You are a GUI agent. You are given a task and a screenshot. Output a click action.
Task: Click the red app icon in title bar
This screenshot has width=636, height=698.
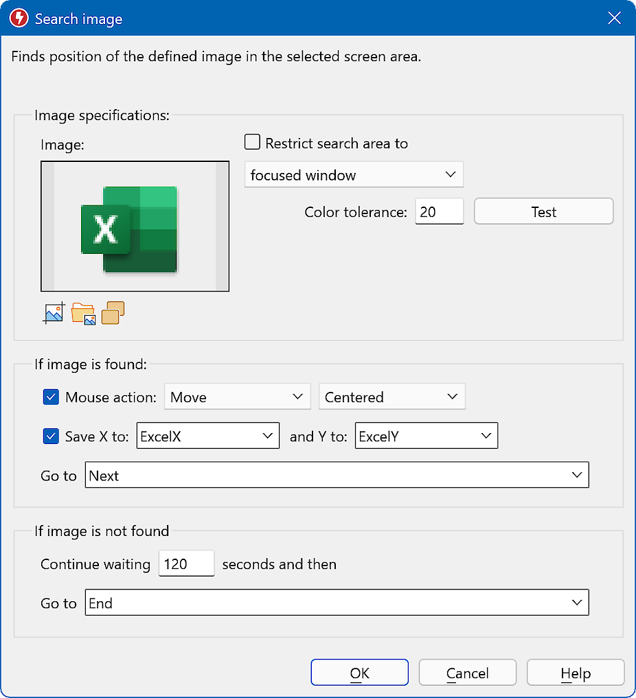click(x=19, y=19)
